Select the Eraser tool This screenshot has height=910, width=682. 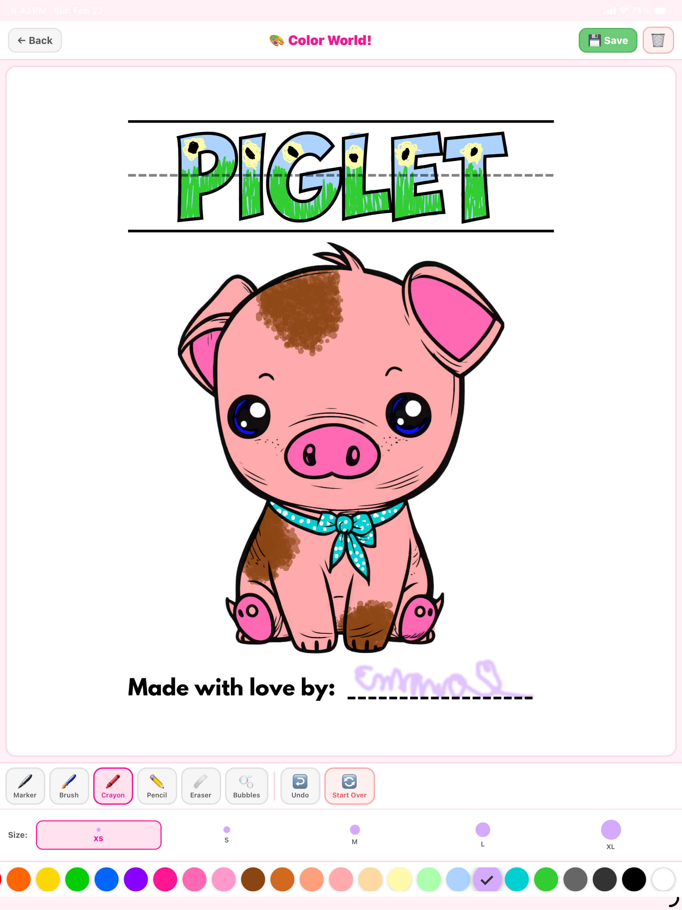[x=201, y=785]
